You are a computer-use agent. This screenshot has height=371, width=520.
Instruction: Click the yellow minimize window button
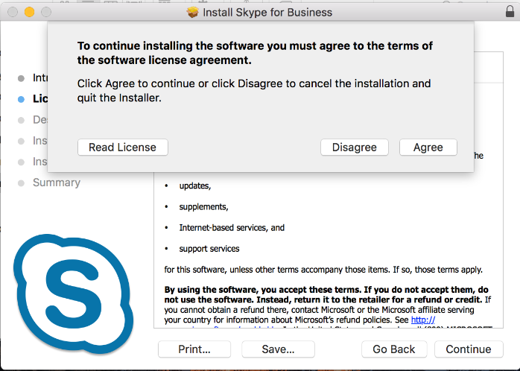[x=30, y=12]
